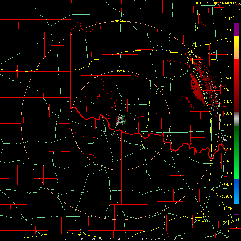241x241 pixels.
Task: Click the -78.7 velocity scale value
Action: pyautogui.click(x=227, y=173)
